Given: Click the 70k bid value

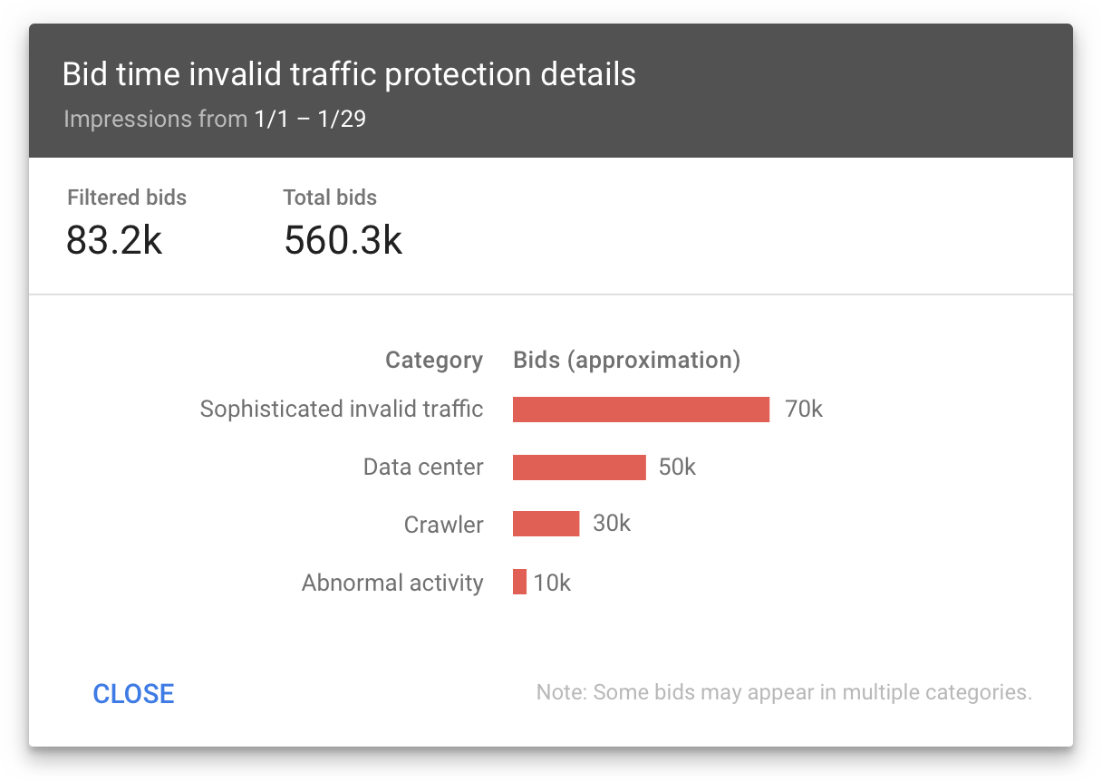Looking at the screenshot, I should pos(804,410).
